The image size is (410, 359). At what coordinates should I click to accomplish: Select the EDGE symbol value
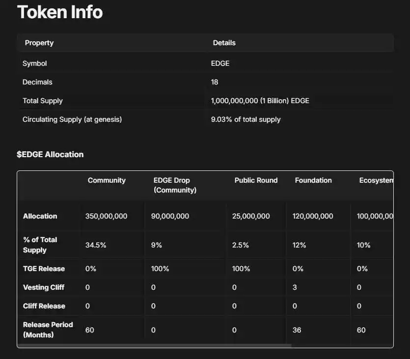[x=220, y=63]
